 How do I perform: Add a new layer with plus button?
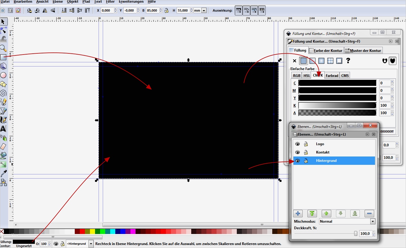click(298, 213)
